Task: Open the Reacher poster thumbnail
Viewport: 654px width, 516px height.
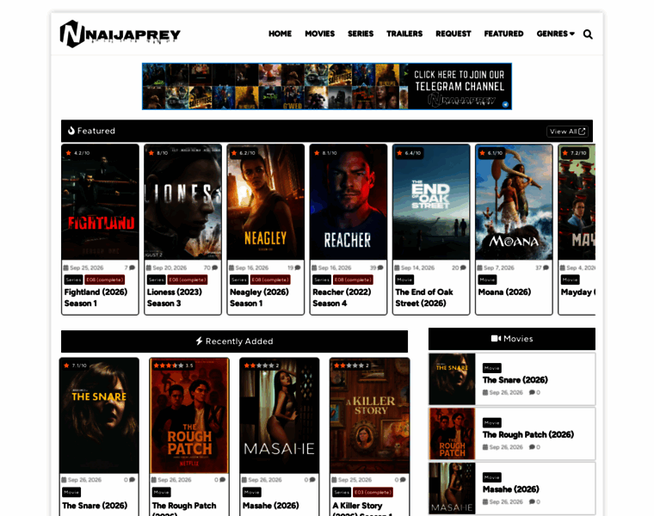Action: 349,202
